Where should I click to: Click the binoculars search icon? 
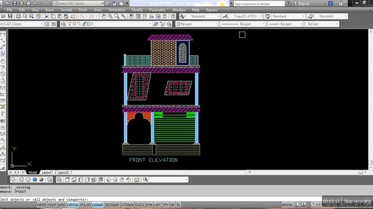point(288,3)
